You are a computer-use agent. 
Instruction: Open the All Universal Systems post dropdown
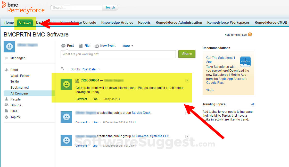(187, 136)
